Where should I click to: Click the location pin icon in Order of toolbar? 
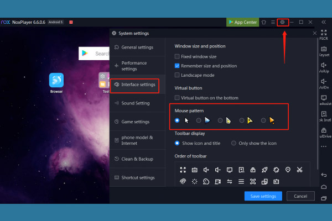tap(288, 170)
